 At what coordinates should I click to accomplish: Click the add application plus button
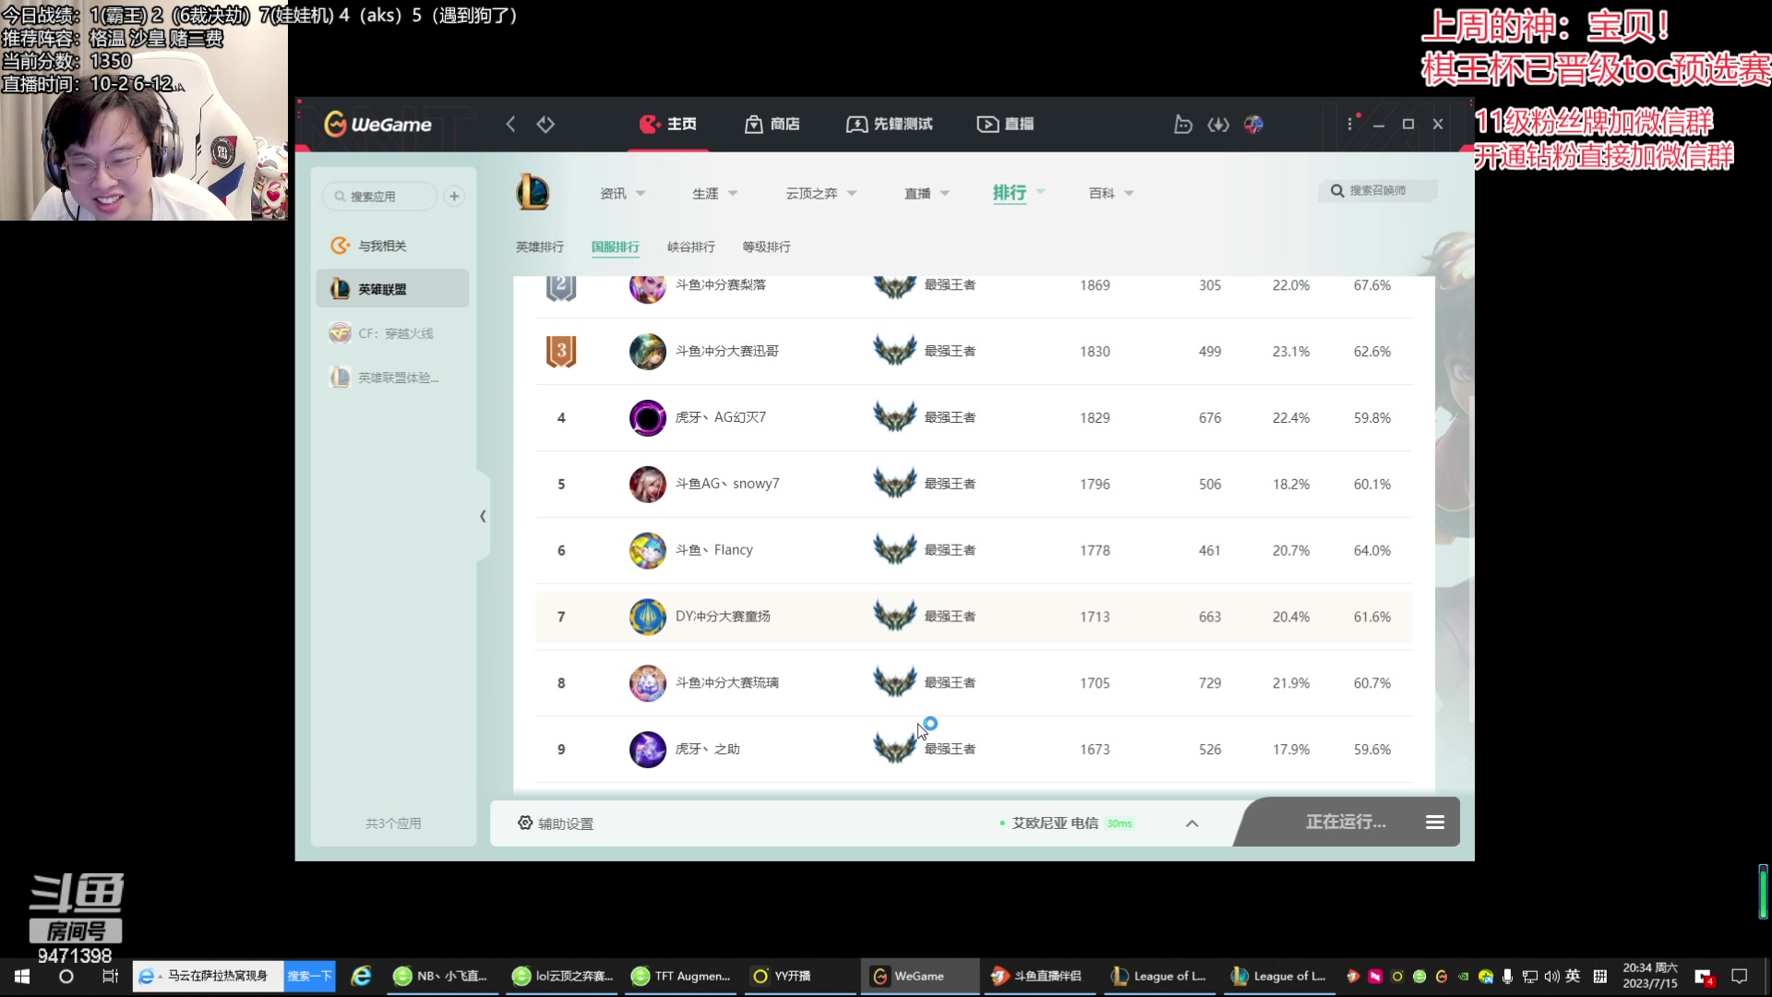[454, 196]
